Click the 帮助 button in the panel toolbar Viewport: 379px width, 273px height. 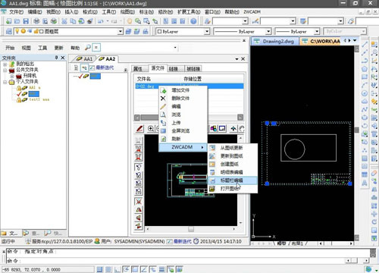[x=75, y=48]
